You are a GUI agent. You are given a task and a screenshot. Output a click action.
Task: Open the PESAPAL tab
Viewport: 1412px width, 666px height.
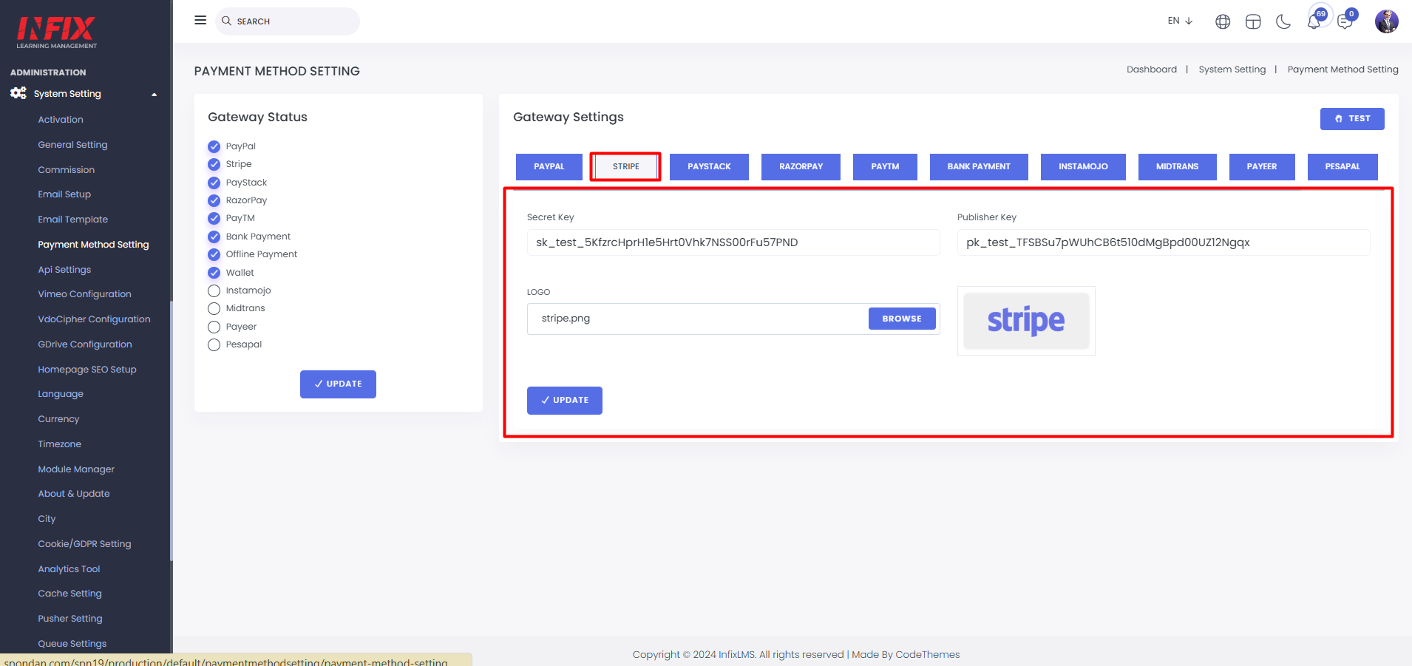tap(1343, 166)
